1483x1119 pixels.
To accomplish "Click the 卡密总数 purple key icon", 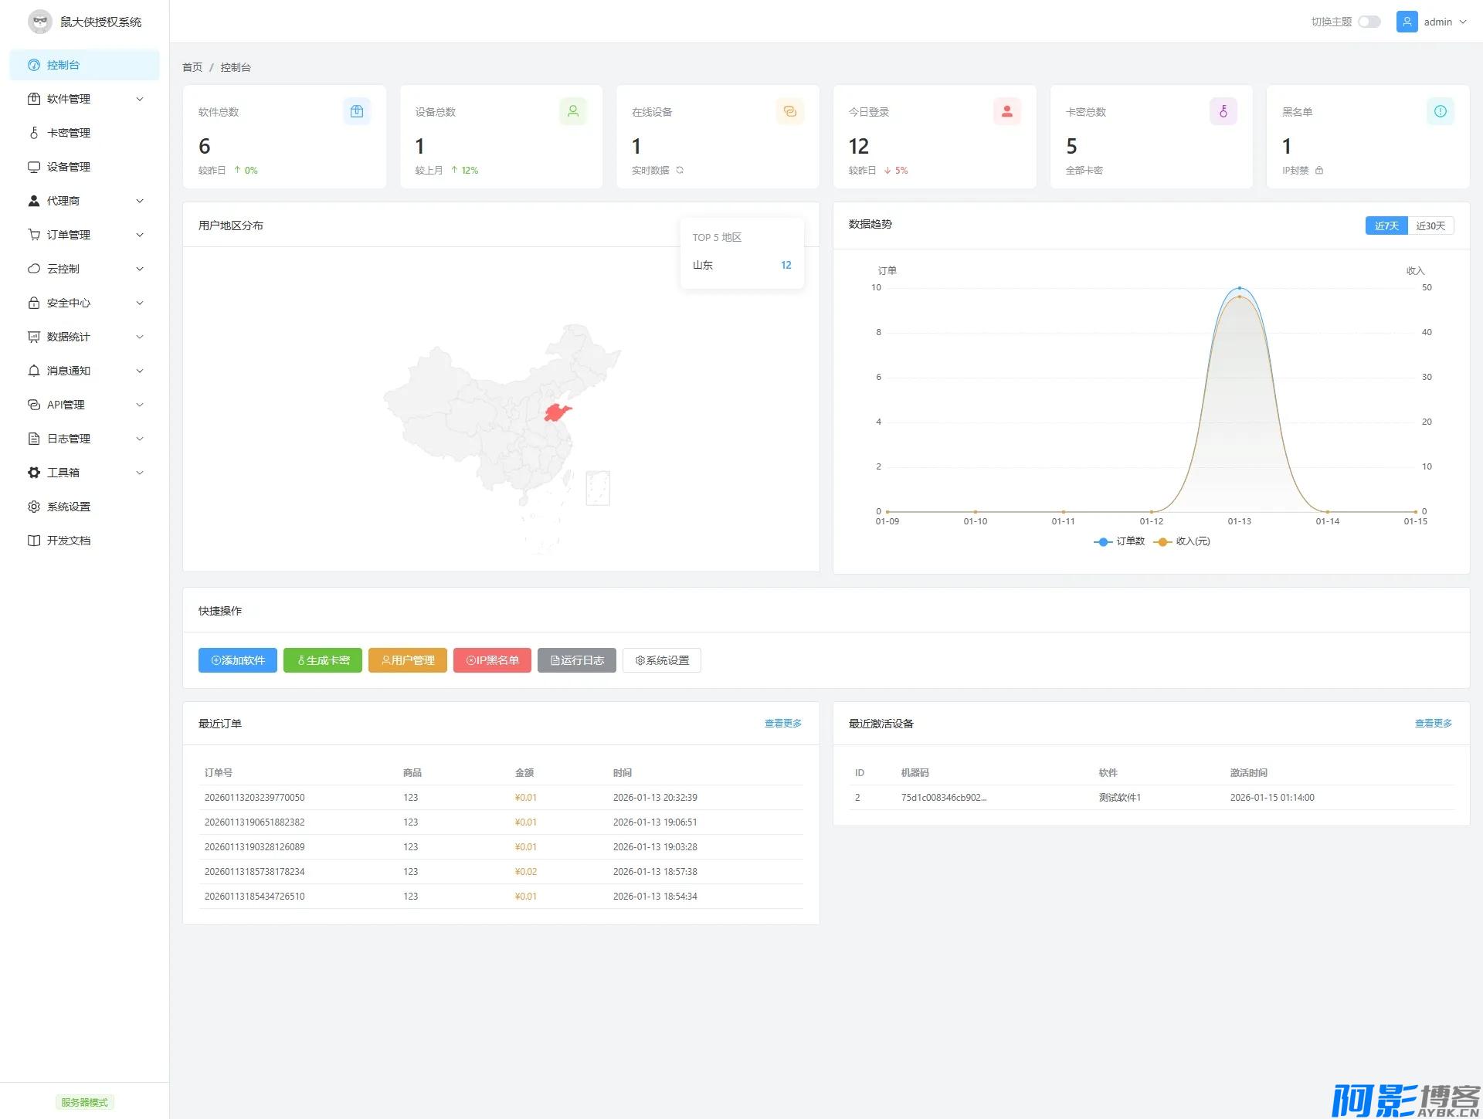I will click(x=1223, y=111).
